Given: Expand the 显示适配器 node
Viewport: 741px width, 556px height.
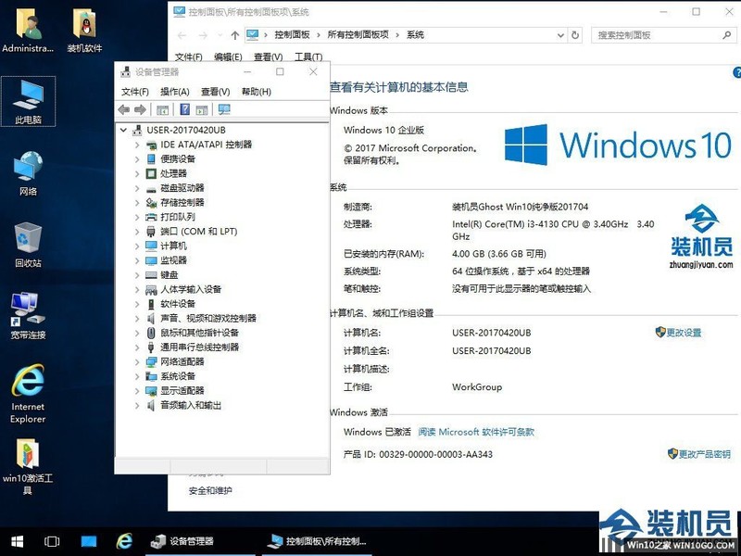Looking at the screenshot, I should 137,391.
